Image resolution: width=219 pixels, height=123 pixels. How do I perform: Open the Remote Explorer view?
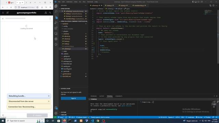56,33
